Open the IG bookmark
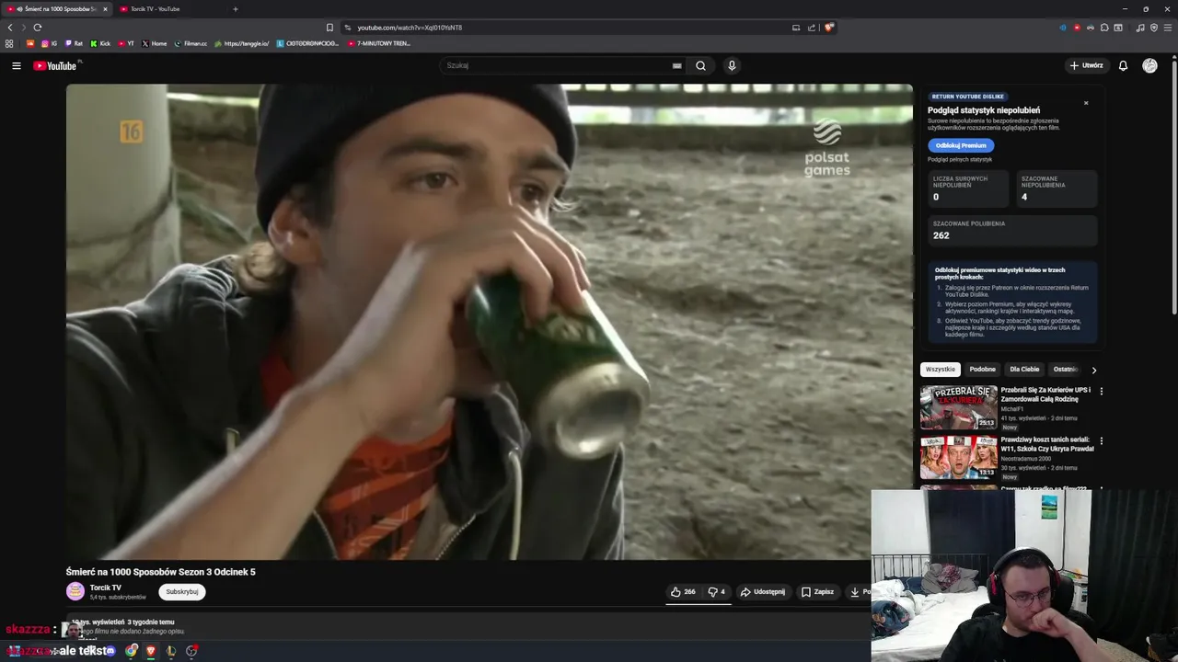This screenshot has width=1178, height=662. (x=49, y=43)
